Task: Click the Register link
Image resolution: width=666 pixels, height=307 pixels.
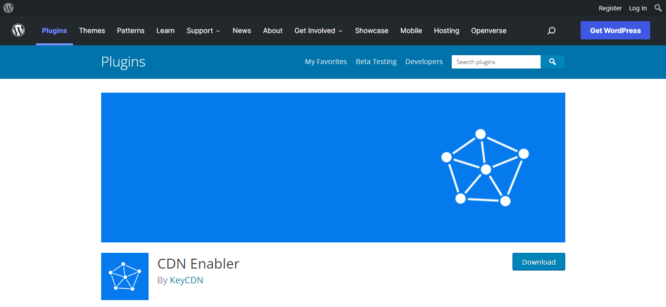Action: coord(610,8)
